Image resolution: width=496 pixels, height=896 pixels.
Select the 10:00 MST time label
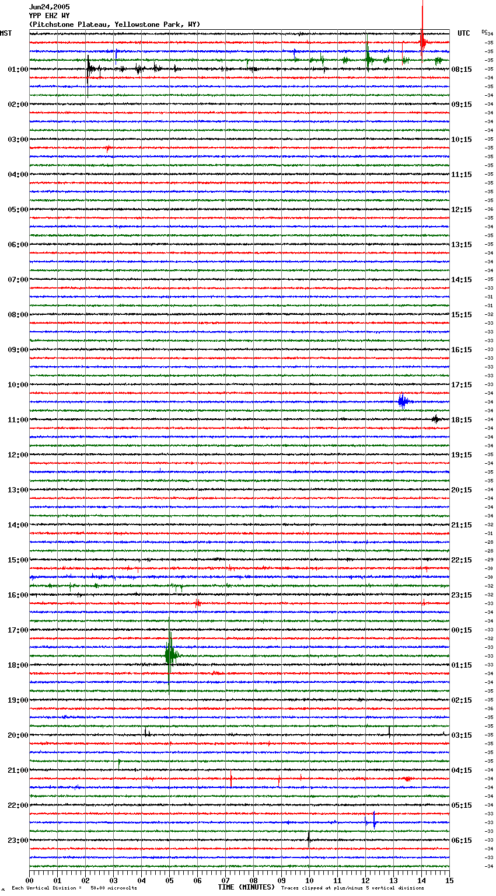click(x=18, y=385)
